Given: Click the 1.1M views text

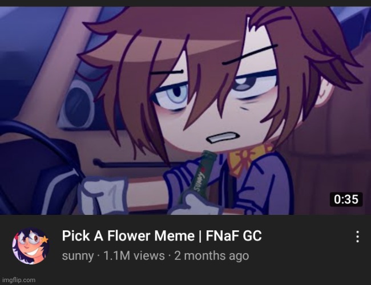Looking at the screenshot, I should (134, 256).
